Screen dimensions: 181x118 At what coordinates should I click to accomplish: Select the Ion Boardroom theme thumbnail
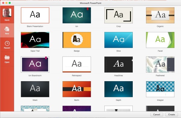click(x=35, y=64)
